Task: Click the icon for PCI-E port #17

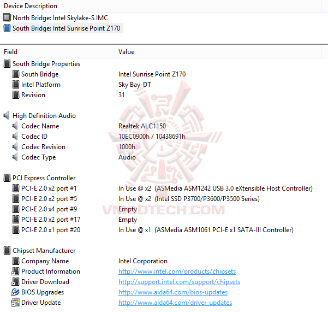Action: click(16, 220)
